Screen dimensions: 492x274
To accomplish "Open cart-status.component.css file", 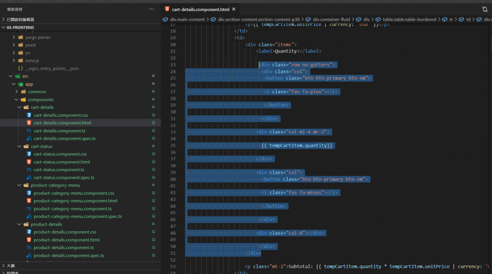I will pos(60,154).
